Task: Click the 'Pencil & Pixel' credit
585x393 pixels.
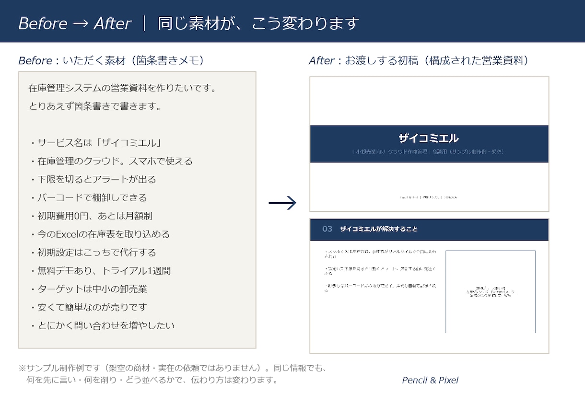Action: tap(430, 380)
